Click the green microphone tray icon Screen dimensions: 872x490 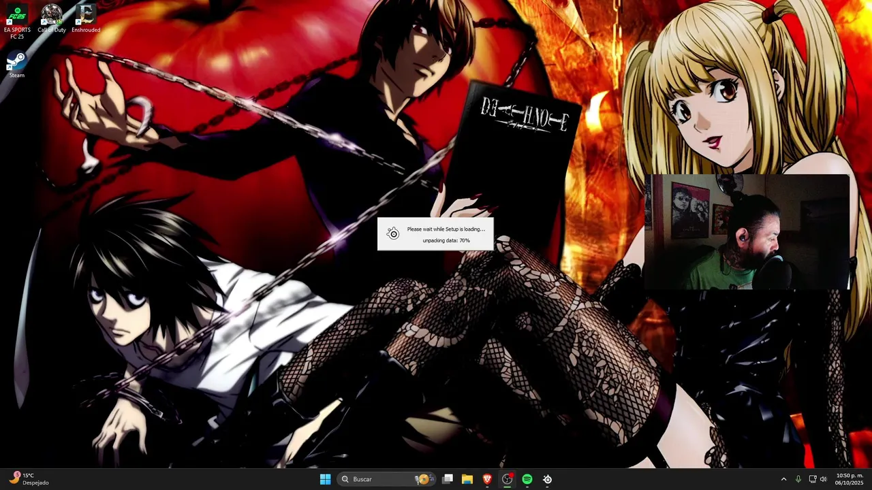pos(798,479)
